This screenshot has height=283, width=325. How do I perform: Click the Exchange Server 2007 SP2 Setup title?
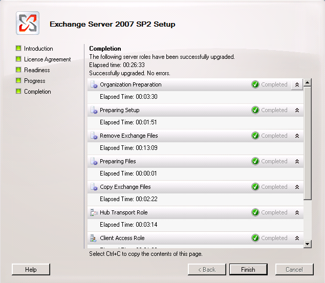[x=112, y=24]
